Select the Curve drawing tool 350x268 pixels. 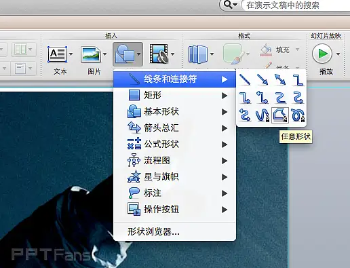pyautogui.click(x=262, y=115)
